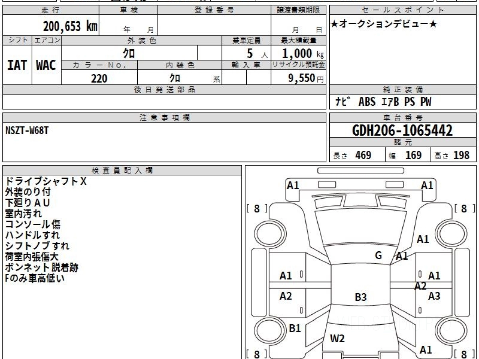Click the 200,653 km mileage value

[70, 26]
